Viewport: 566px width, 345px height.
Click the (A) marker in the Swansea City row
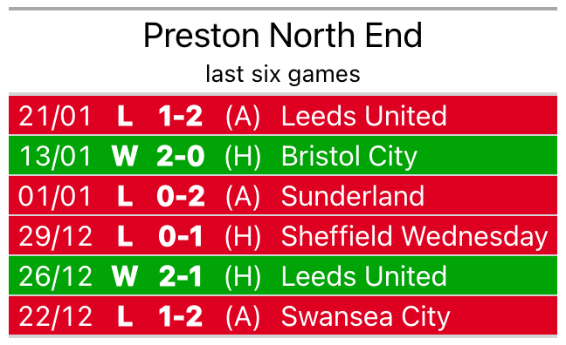point(243,317)
